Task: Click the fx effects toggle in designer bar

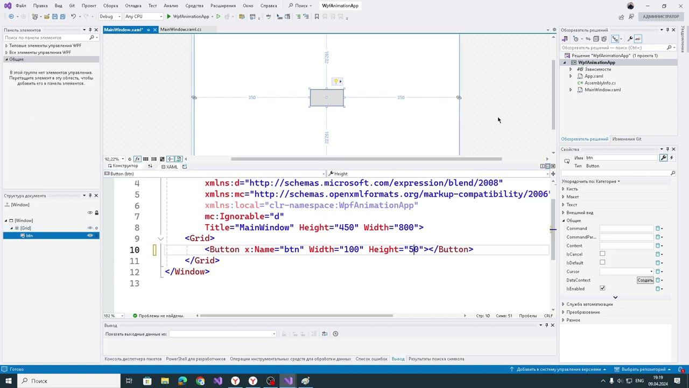Action: pos(137,159)
